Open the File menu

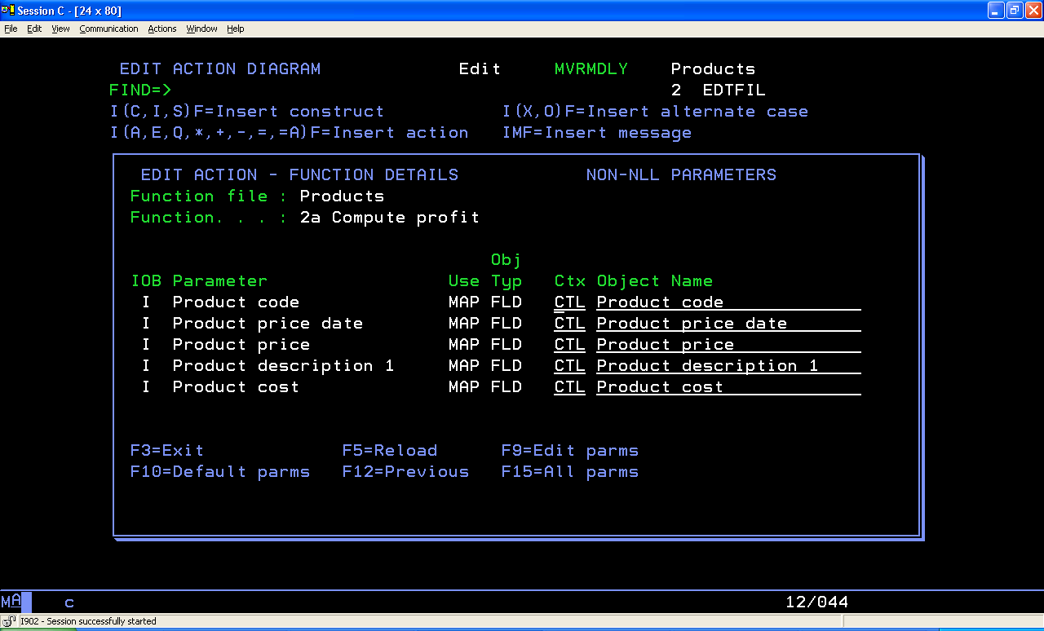11,29
